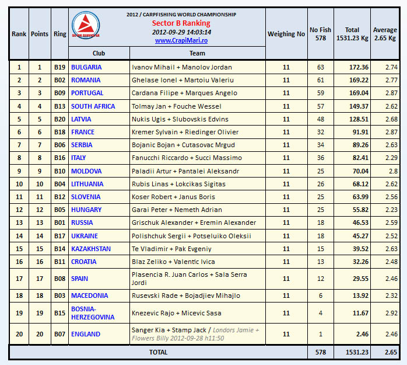Click fish count 63
The height and width of the screenshot is (365, 407).
321,67
